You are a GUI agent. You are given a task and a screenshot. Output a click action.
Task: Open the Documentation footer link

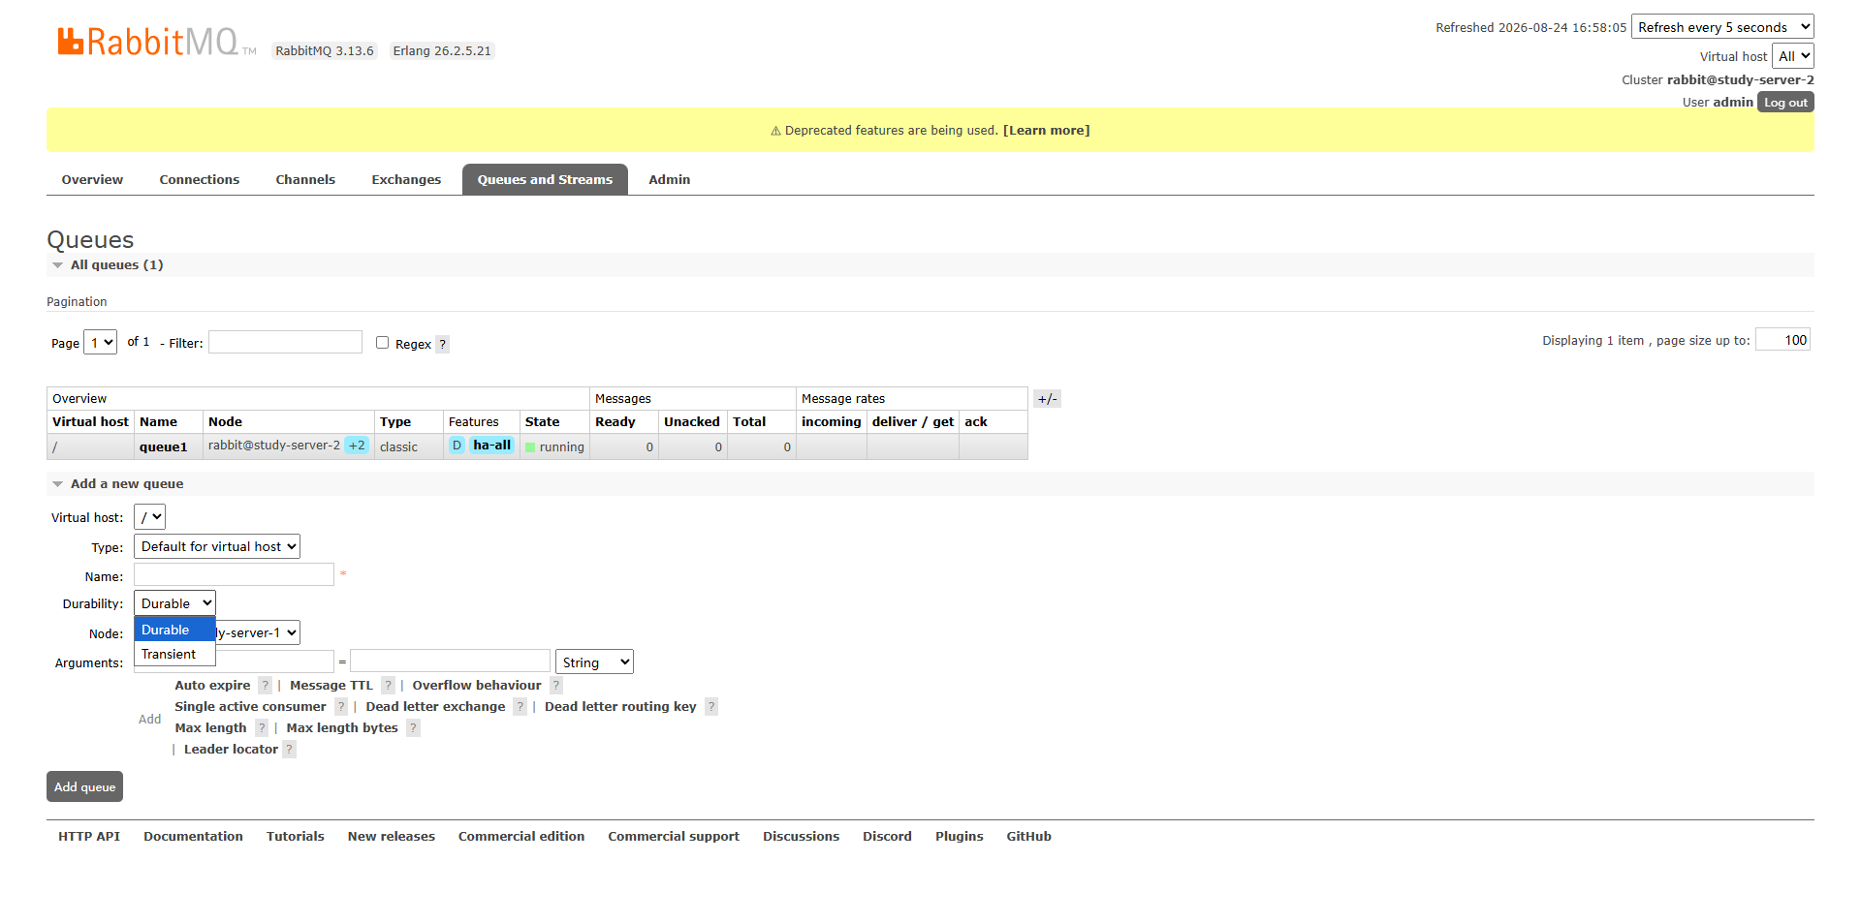193,836
